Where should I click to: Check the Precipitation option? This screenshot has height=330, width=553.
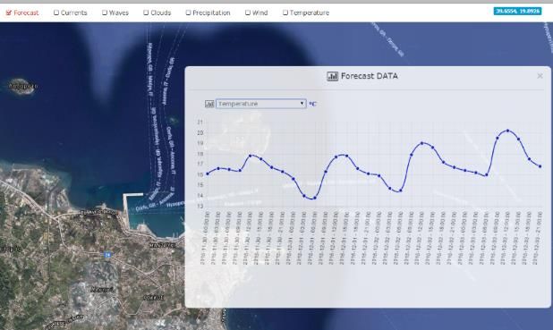(188, 13)
